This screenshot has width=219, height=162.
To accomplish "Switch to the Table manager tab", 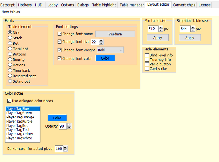I will [131, 5].
